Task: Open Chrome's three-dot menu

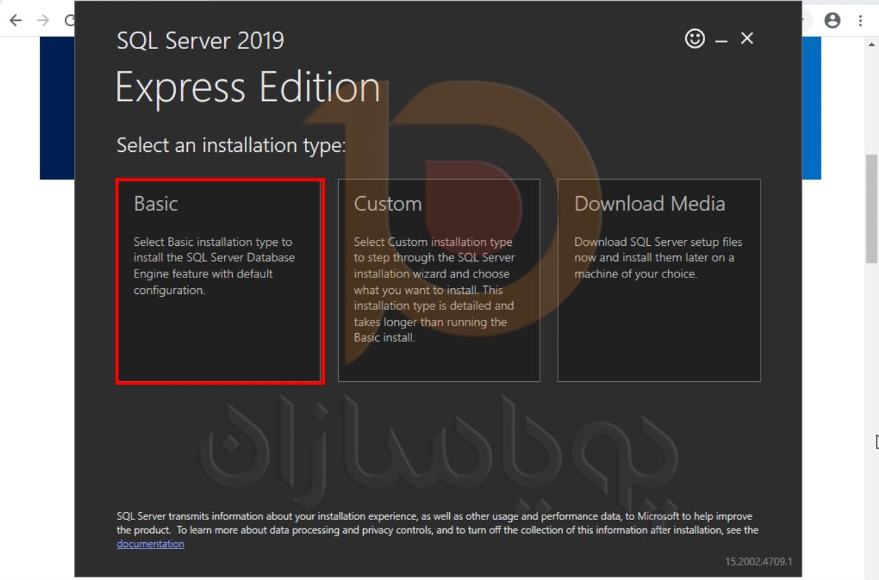Action: [x=860, y=20]
